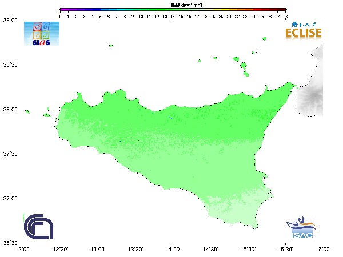The height and width of the screenshot is (257, 343).
Task: Click the 14°00' longitude label
Action: pos(173,250)
